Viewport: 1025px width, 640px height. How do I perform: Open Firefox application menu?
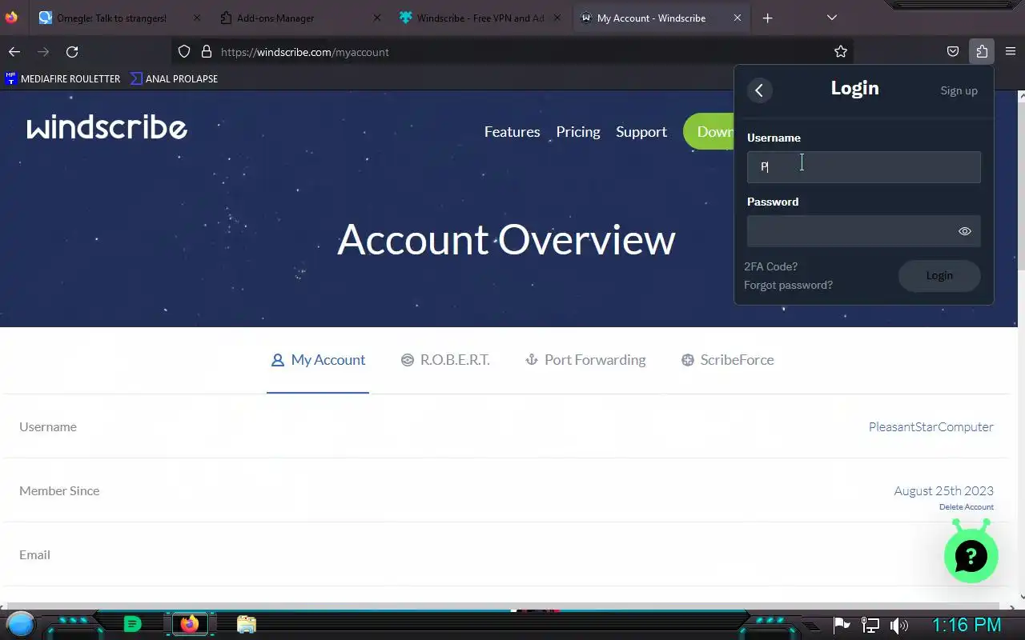(x=1011, y=52)
